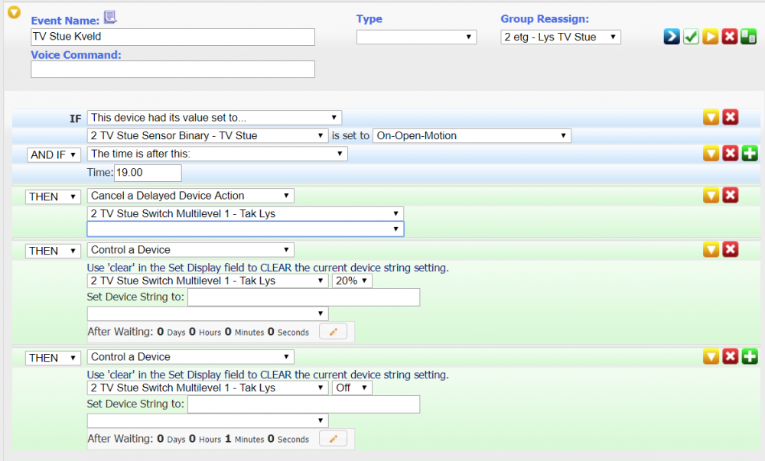Change the On-Open-Motion value dropdown
Screen dimensions: 765x461
(471, 135)
